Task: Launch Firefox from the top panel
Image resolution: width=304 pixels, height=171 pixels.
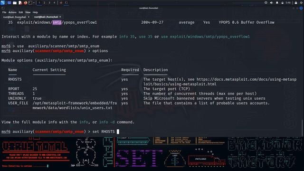Action: tap(25, 3)
